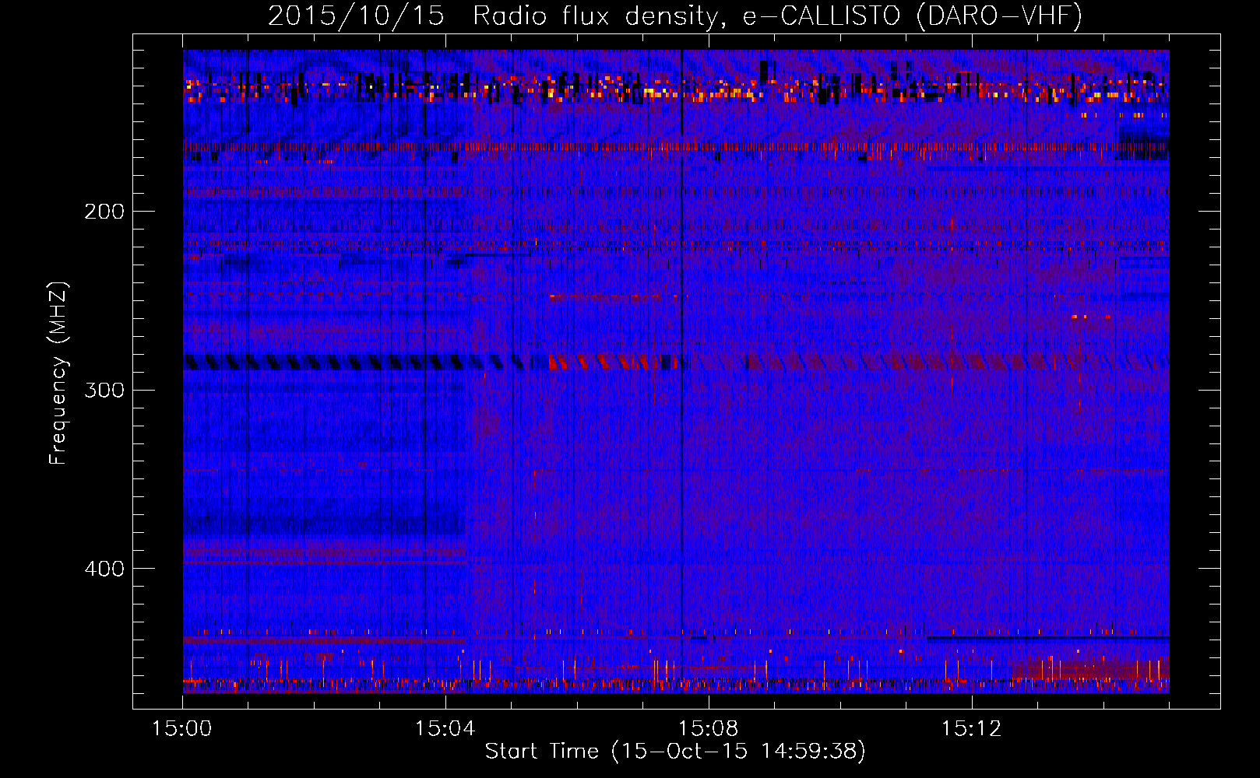Click the "15:04" time tick label
The image size is (1260, 778).
(445, 729)
